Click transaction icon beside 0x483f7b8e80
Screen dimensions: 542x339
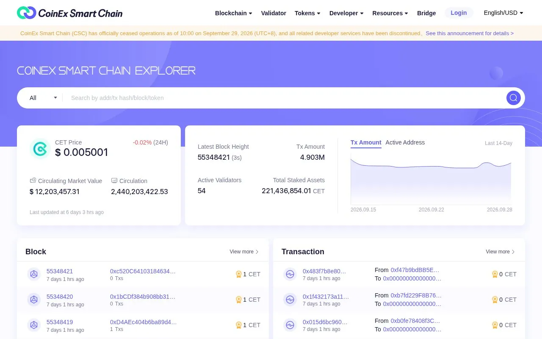(x=290, y=274)
